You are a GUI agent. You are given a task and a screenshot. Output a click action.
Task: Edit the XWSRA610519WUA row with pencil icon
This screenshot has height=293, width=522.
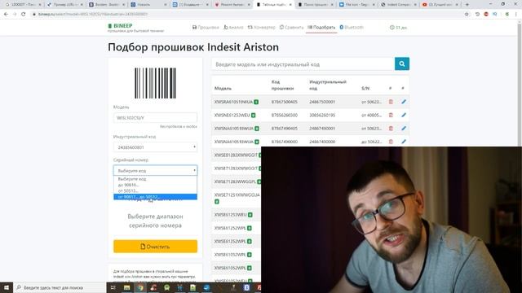click(404, 102)
